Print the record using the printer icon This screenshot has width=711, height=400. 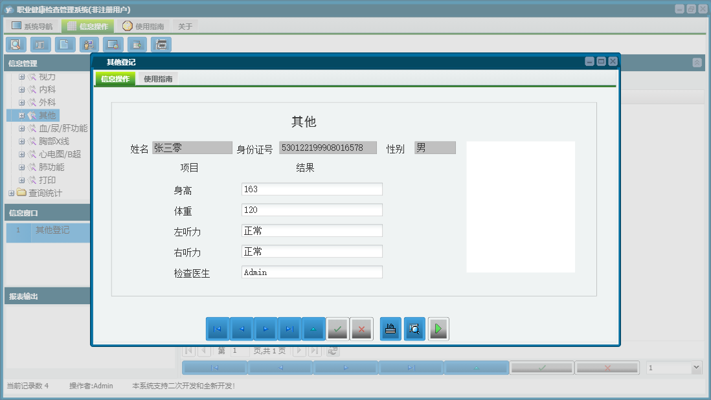tap(390, 329)
